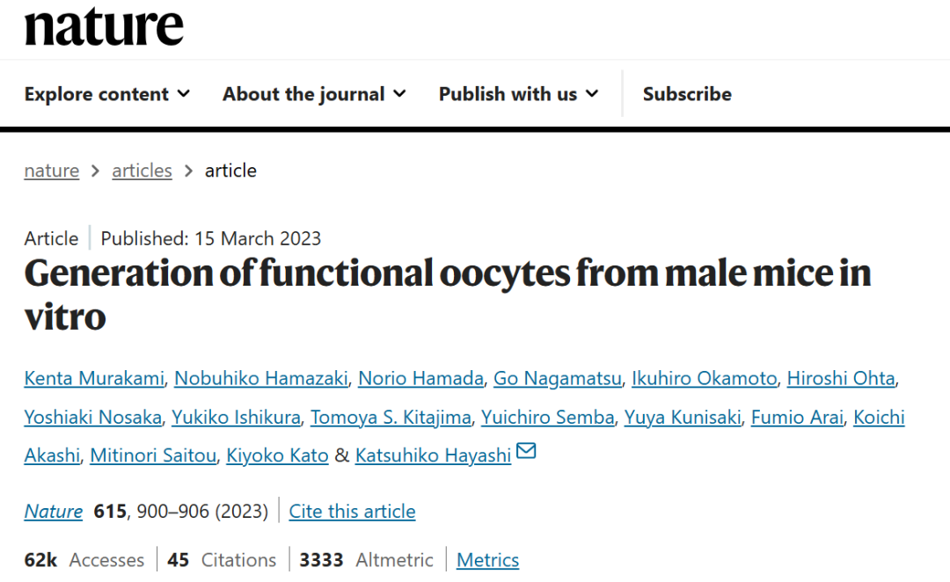Go to articles breadcrumb link
950x582 pixels.
pos(142,171)
